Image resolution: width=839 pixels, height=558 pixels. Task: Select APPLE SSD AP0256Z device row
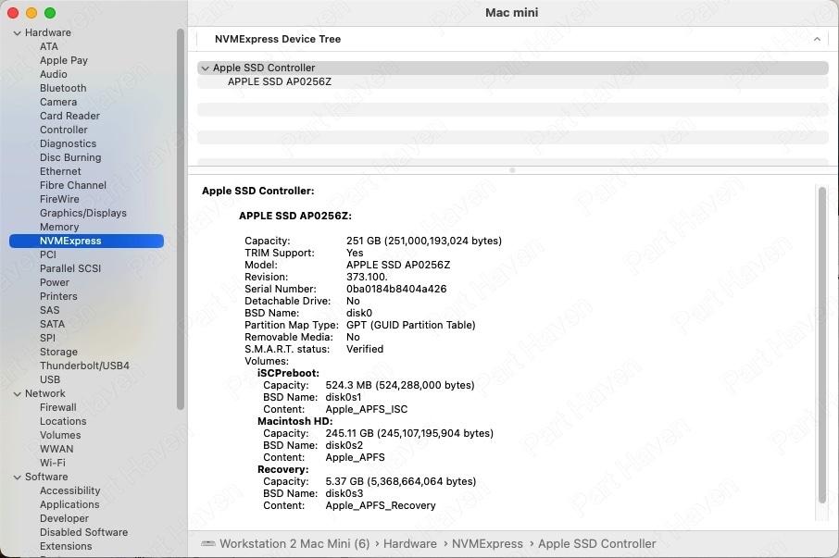pos(513,82)
